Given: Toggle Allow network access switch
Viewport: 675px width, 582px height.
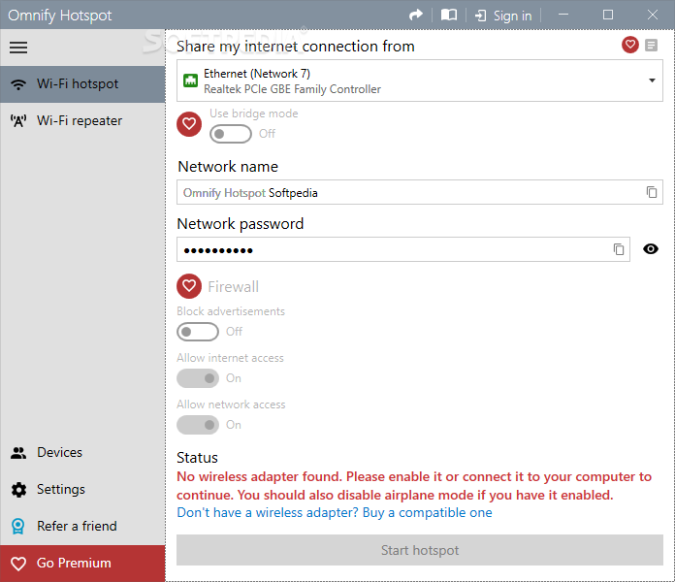Looking at the screenshot, I should coord(198,425).
